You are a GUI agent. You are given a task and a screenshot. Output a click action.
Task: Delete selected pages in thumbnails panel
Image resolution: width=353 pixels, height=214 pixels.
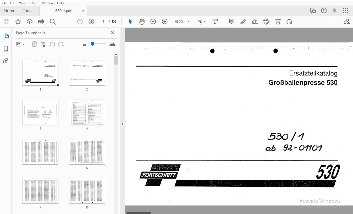(x=34, y=44)
